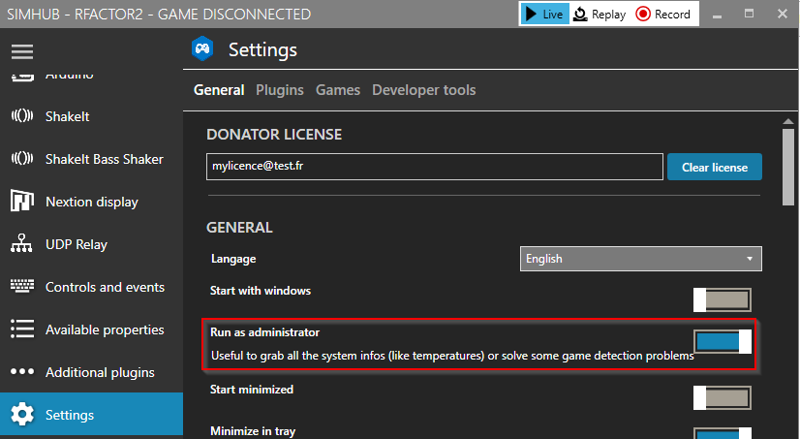The height and width of the screenshot is (439, 800).
Task: Click the blue gamepad hexagon icon
Action: pyautogui.click(x=202, y=49)
